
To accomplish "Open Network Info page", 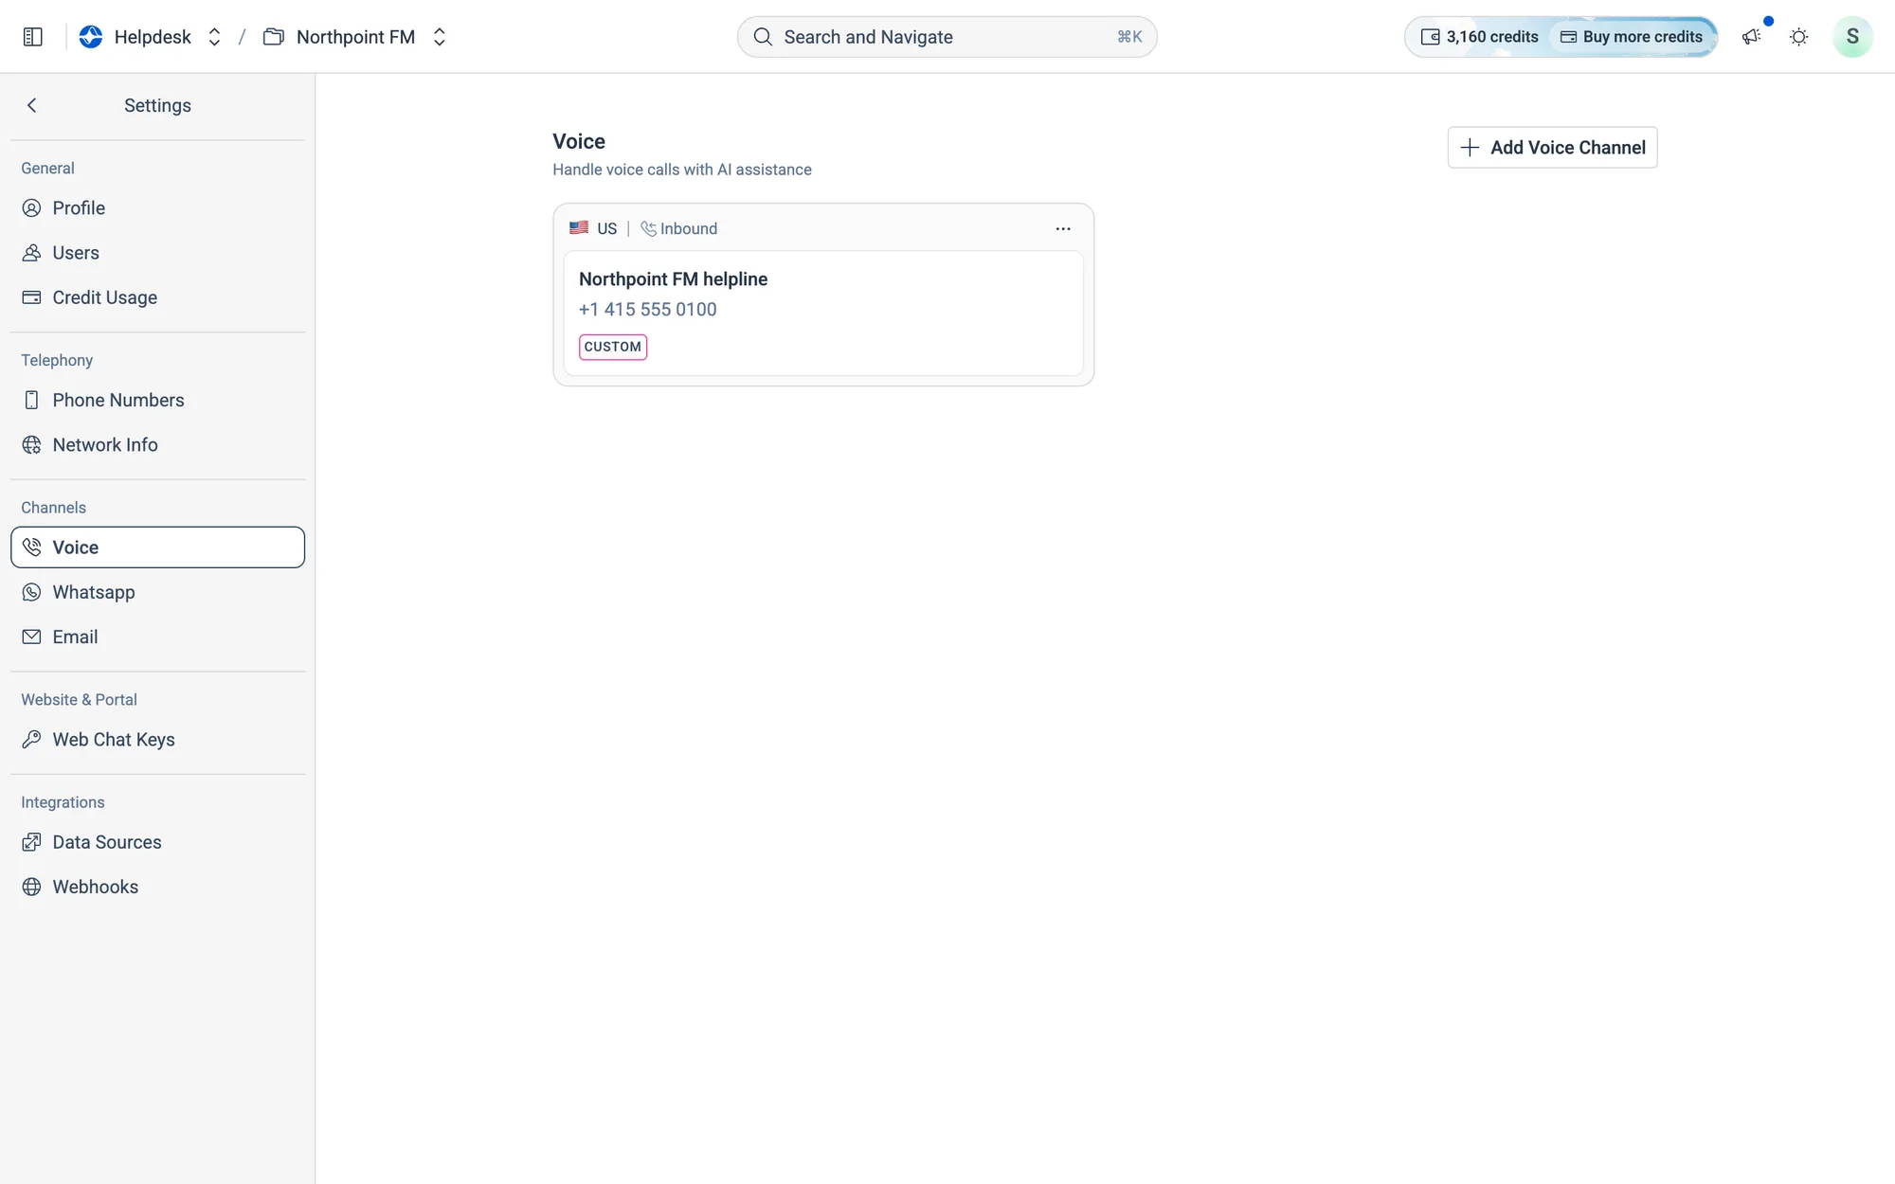I will (x=157, y=445).
